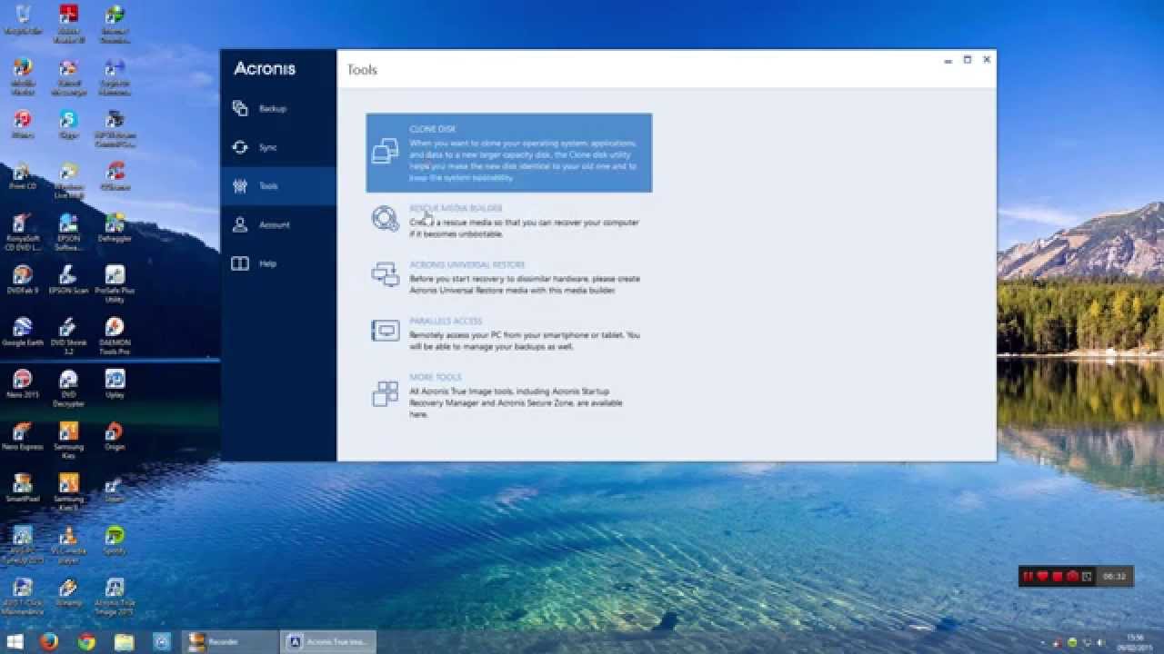1164x654 pixels.
Task: Click the Parallels Access monitor icon
Action: tap(386, 331)
